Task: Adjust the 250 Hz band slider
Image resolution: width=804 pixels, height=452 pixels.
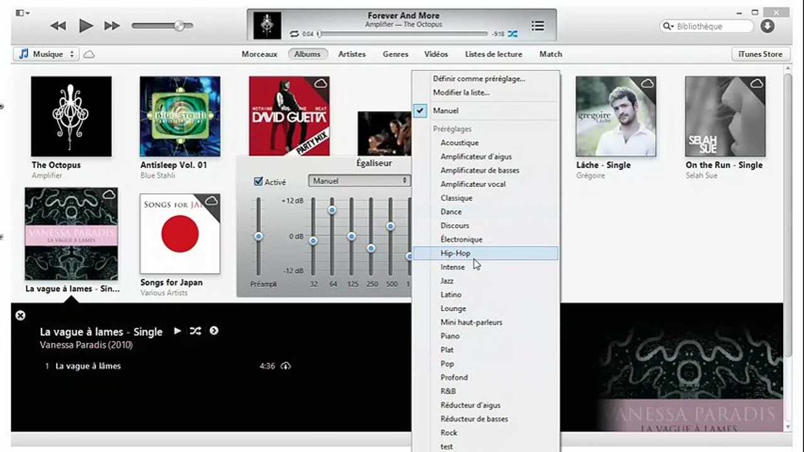Action: (x=371, y=249)
